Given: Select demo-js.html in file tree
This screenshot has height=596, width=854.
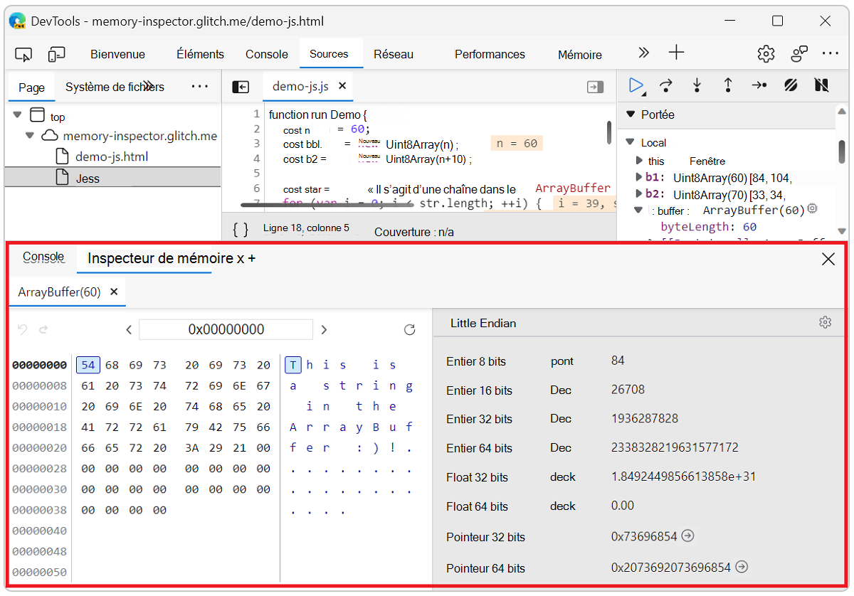Looking at the screenshot, I should pyautogui.click(x=112, y=156).
